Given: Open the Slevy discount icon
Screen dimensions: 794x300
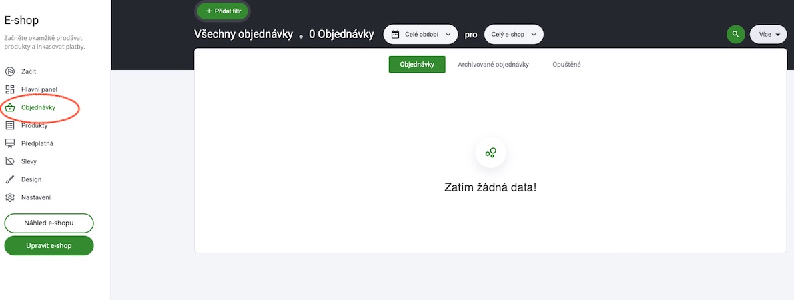Looking at the screenshot, I should 10,161.
